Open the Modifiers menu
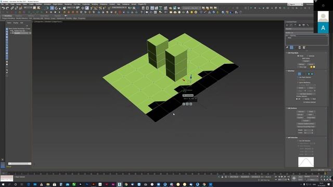This screenshot has width=333, height=187. [x=39, y=4]
